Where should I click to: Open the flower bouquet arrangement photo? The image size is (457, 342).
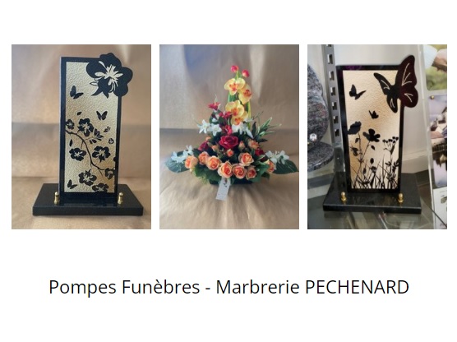click(229, 136)
